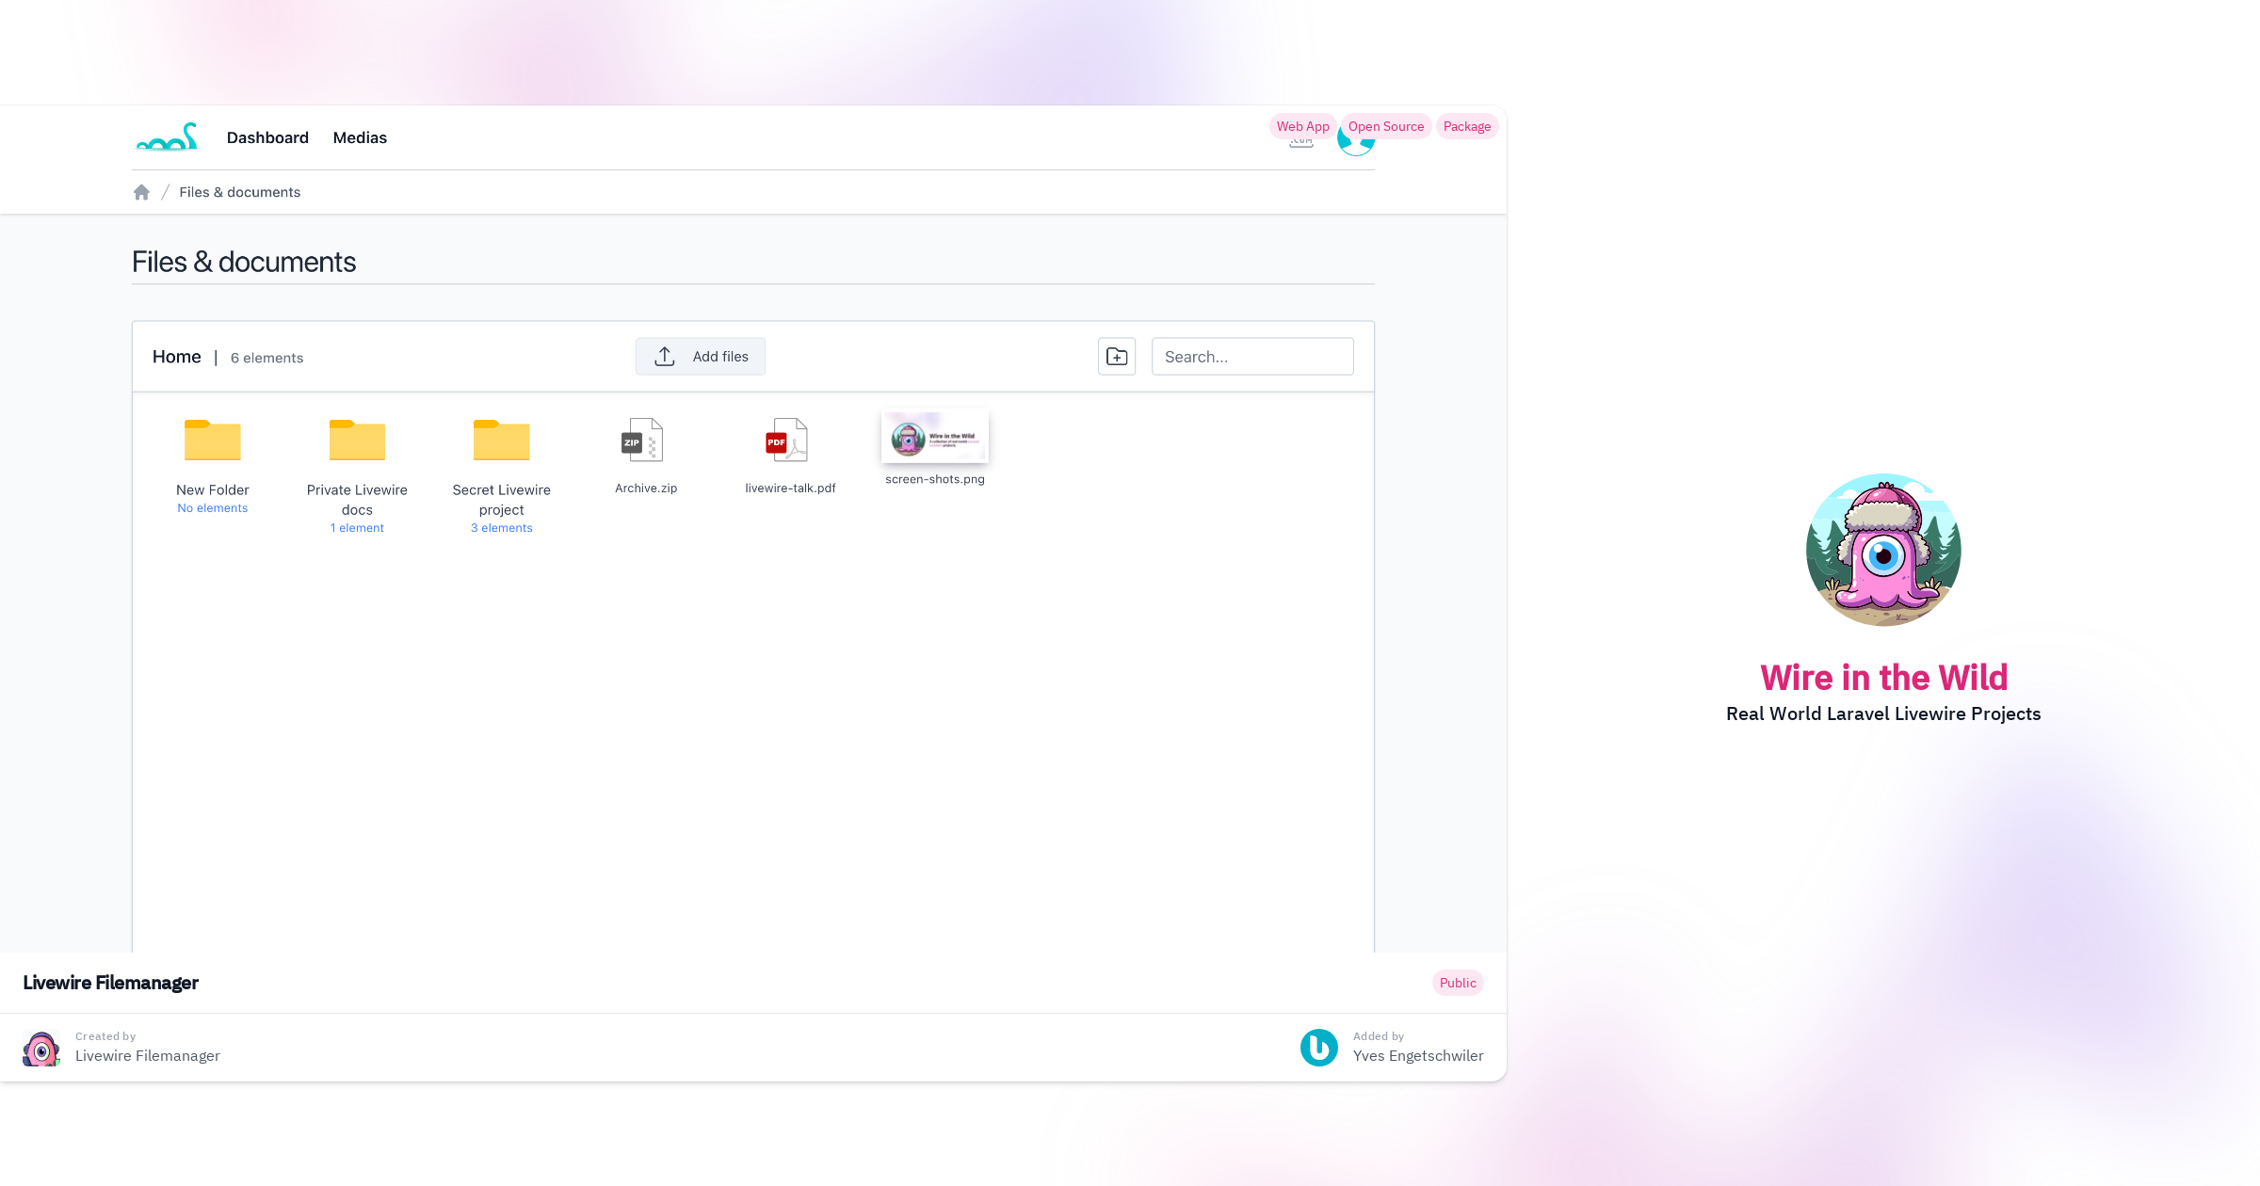2260x1186 pixels.
Task: Select the Archive.zip file icon
Action: pyautogui.click(x=643, y=440)
